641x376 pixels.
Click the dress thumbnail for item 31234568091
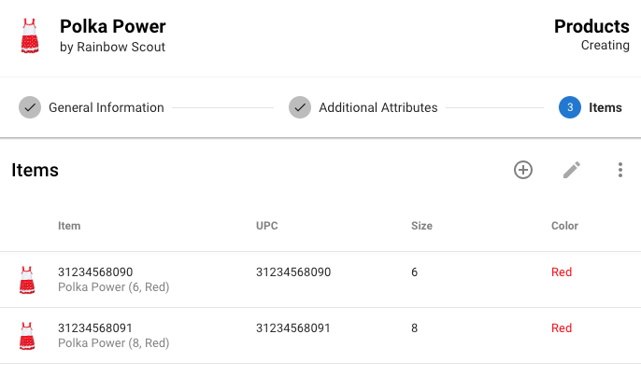(x=27, y=336)
